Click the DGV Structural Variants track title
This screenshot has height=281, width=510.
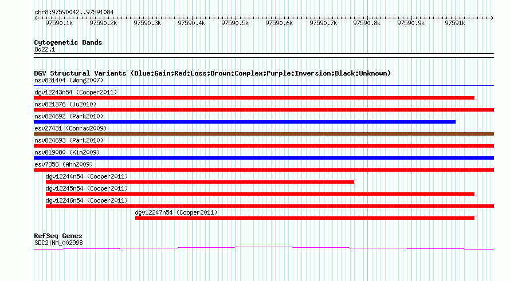(212, 73)
